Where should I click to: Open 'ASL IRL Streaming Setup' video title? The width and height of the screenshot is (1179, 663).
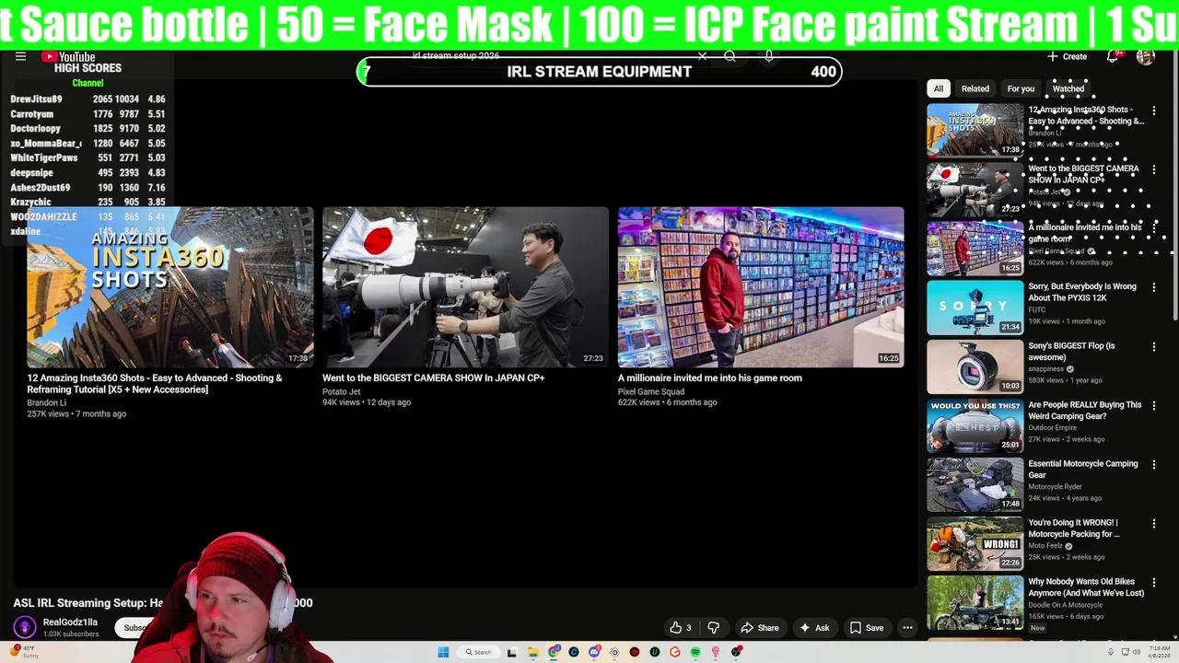[x=163, y=602]
